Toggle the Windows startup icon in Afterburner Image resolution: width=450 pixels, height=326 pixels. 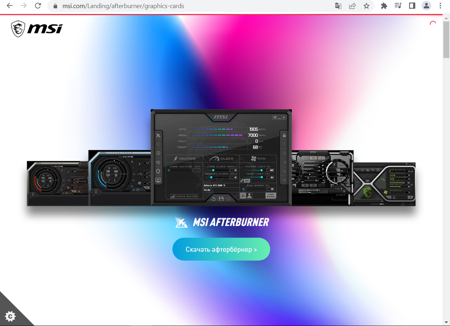tap(274, 117)
